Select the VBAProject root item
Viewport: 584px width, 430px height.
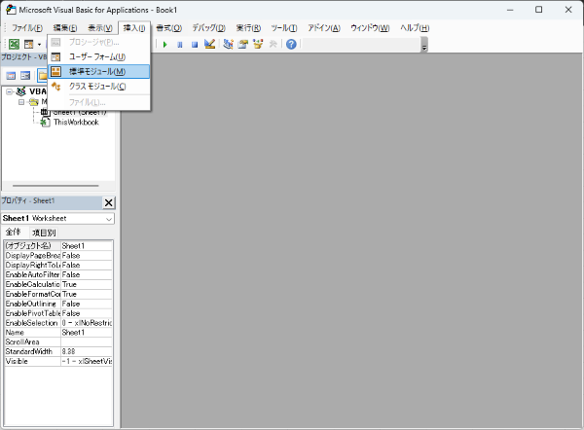(x=38, y=91)
